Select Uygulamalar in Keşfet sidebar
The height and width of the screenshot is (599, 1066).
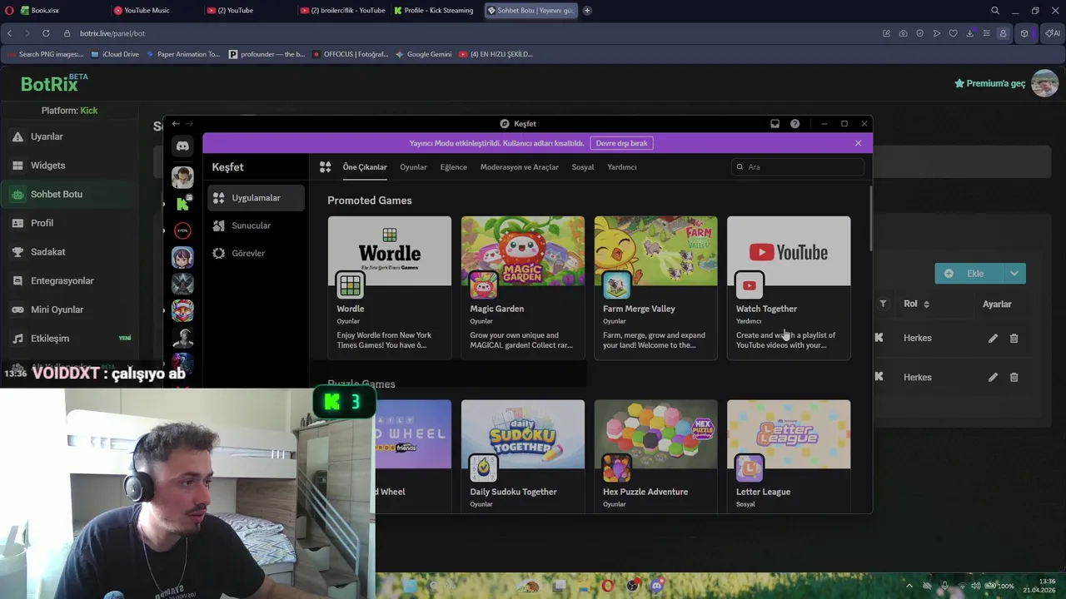click(256, 198)
